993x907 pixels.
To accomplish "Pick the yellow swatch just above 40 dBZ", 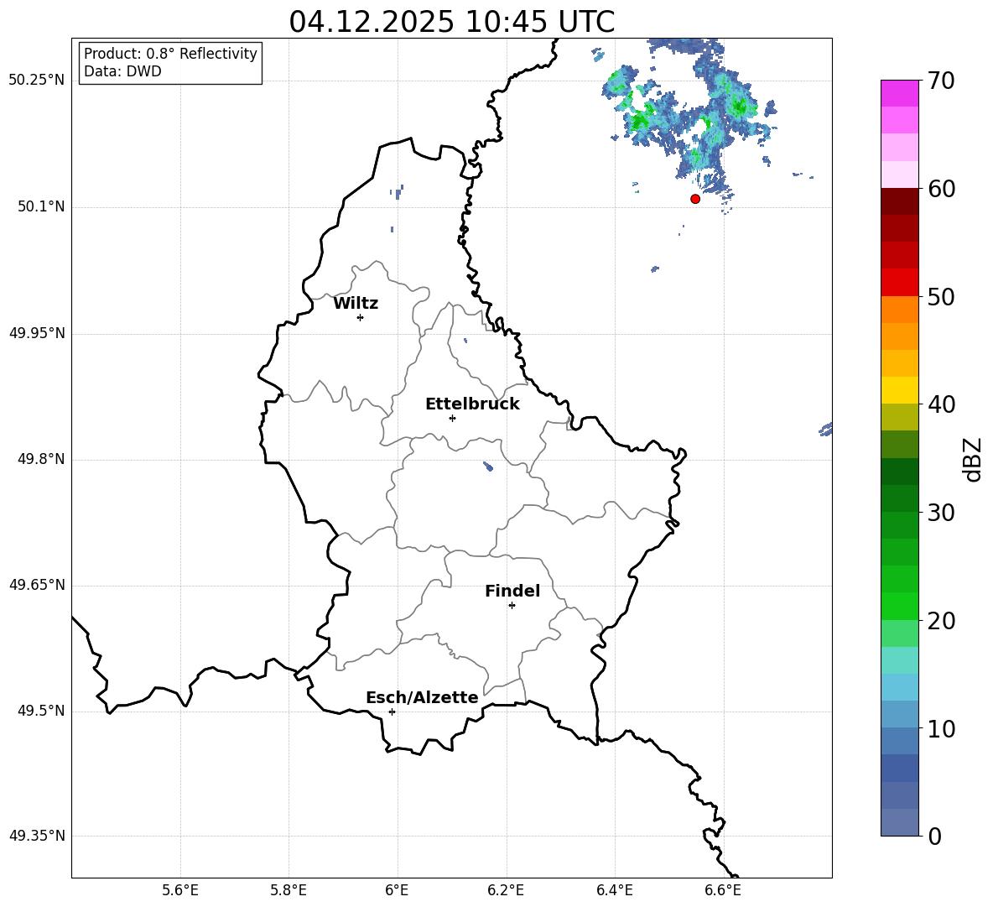I will pyautogui.click(x=899, y=390).
